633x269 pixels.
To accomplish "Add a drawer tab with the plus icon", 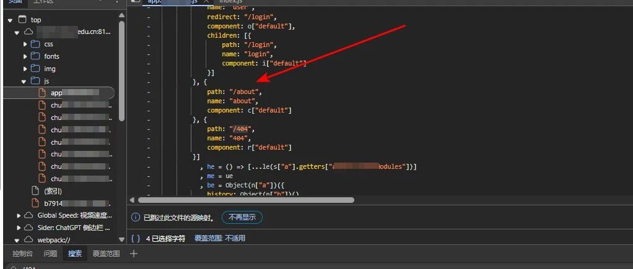I will tap(134, 254).
